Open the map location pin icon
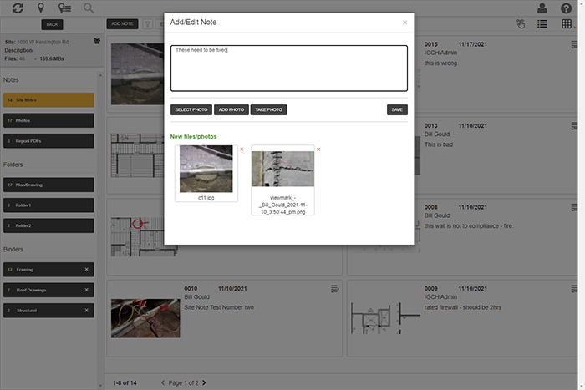 click(41, 8)
